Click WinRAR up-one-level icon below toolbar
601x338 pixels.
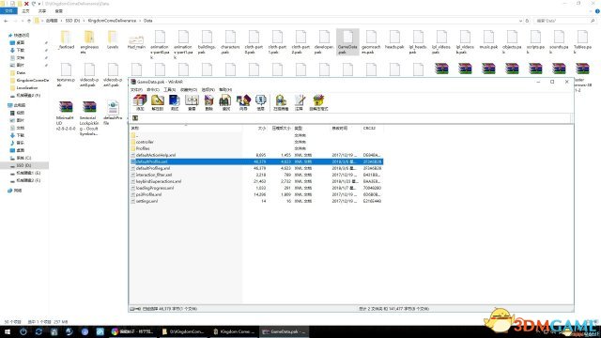point(135,118)
